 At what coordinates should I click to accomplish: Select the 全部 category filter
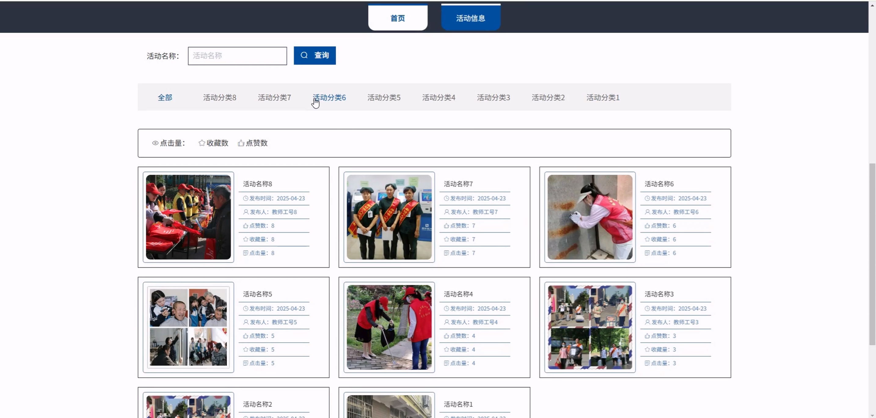(165, 97)
